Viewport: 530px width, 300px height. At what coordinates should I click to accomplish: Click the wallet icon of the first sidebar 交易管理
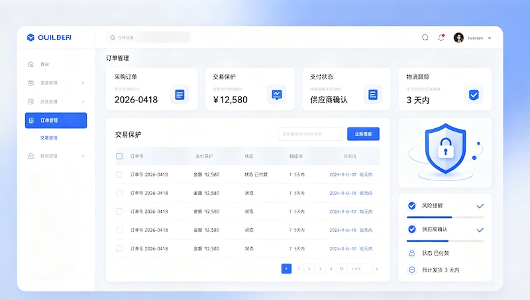click(30, 83)
